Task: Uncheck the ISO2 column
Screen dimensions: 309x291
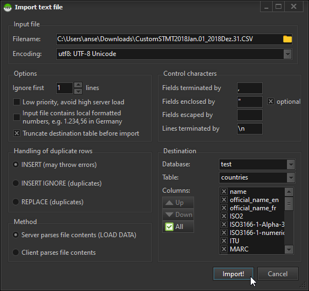Action: pyautogui.click(x=224, y=216)
